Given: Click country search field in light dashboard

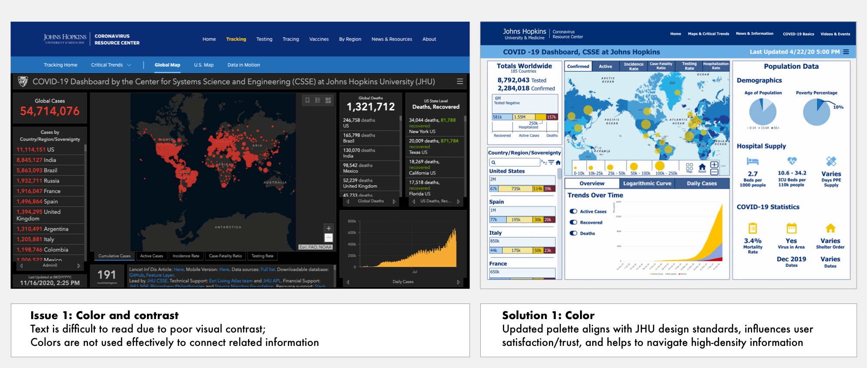Looking at the screenshot, I should [x=515, y=162].
